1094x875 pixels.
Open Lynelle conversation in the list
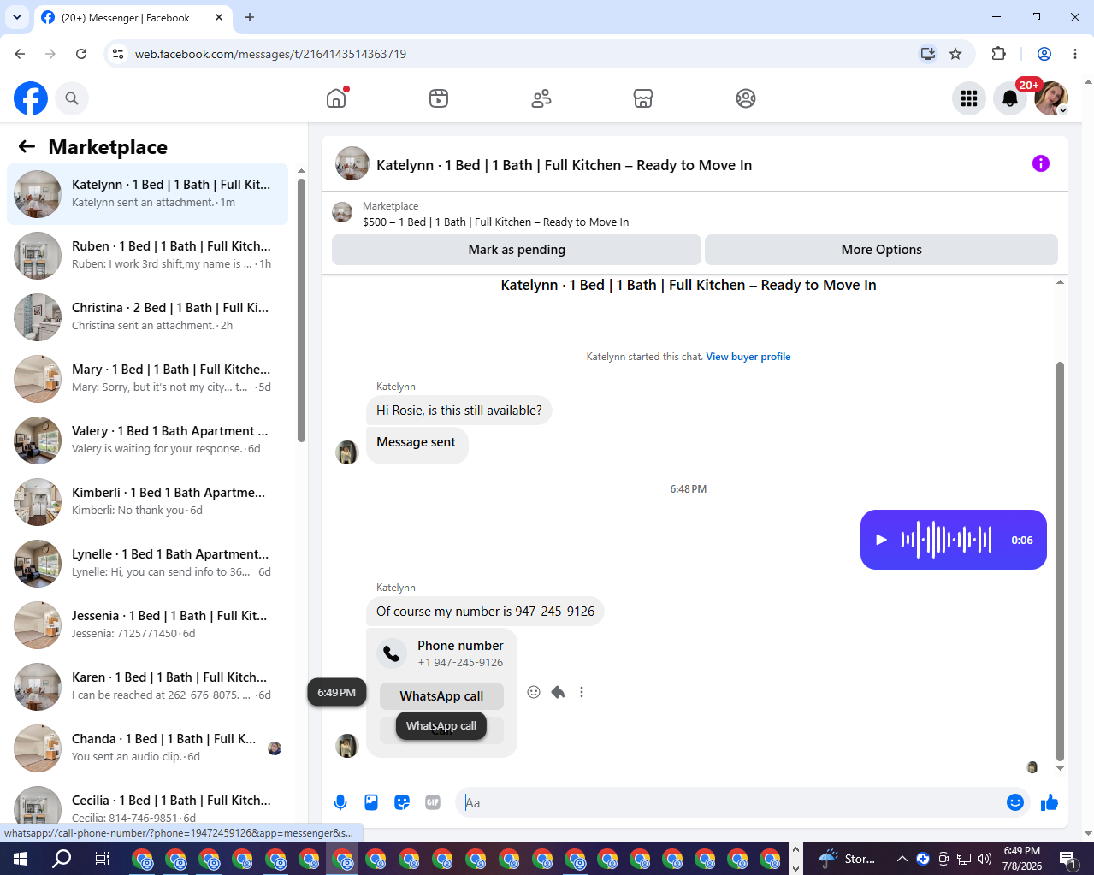[147, 564]
